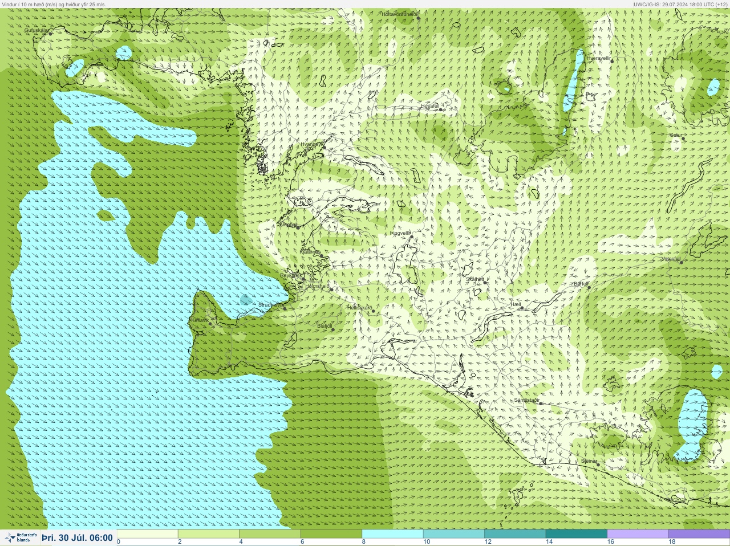
Task: Click the Kjalarnes station label
Action: click(310, 252)
